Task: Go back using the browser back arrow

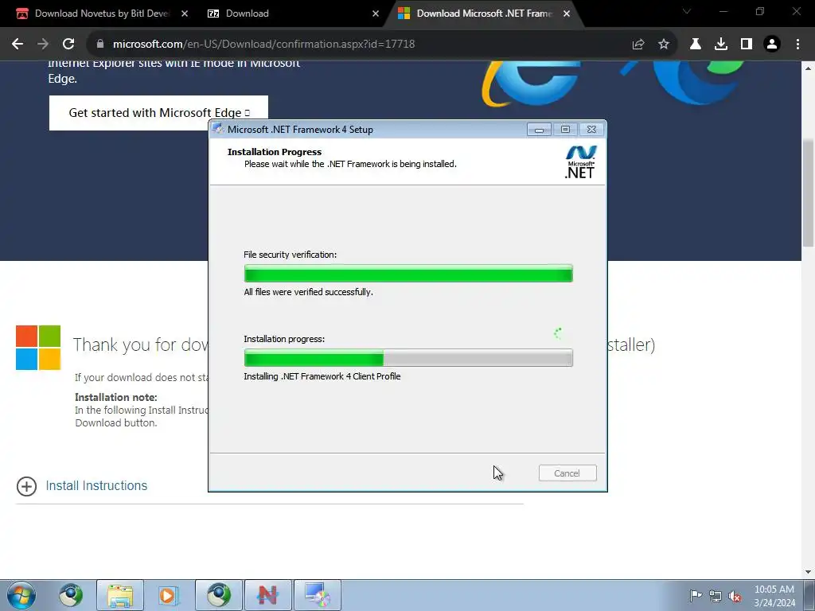Action: [x=18, y=45]
